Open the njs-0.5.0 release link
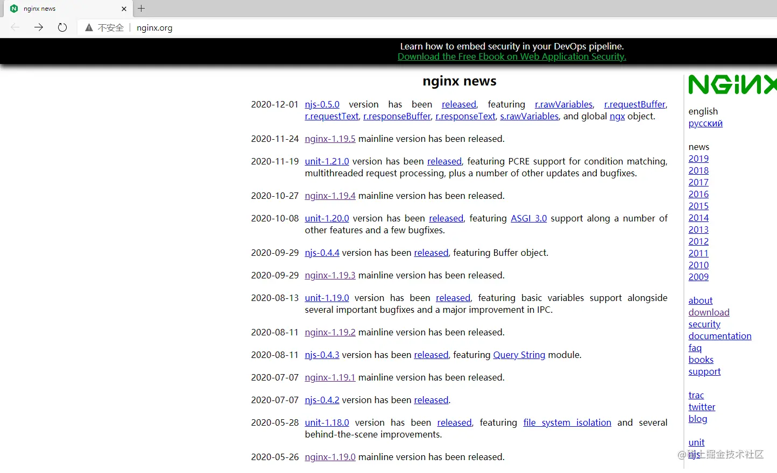 322,105
